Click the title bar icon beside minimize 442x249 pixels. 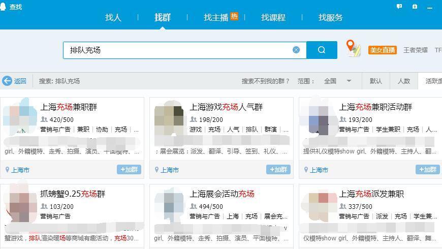tap(415, 7)
